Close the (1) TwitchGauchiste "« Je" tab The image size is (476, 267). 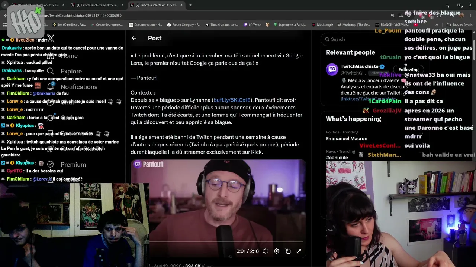coord(123,5)
